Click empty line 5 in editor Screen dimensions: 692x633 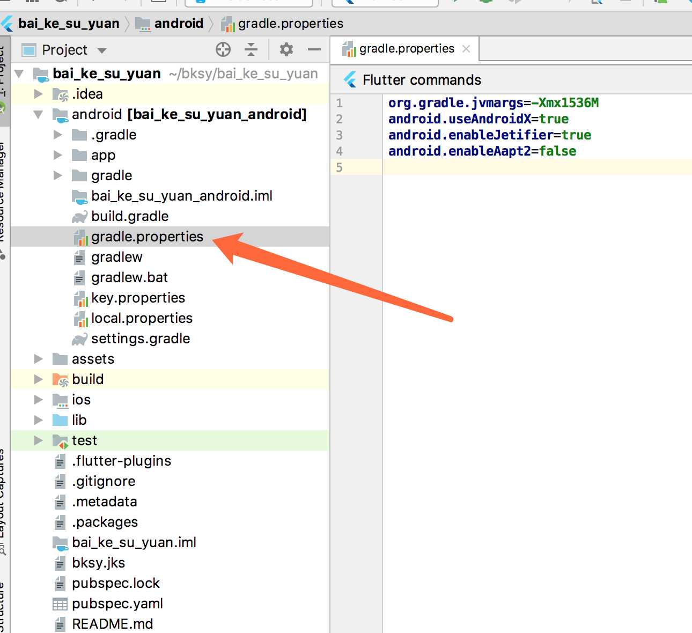coord(536,167)
